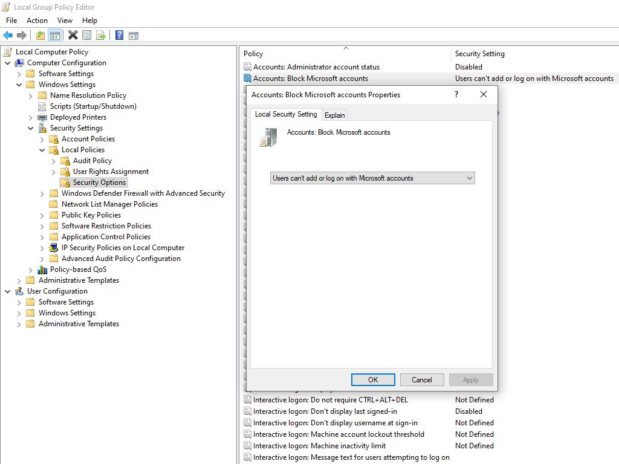Click the server icon in Properties dialog

268,137
